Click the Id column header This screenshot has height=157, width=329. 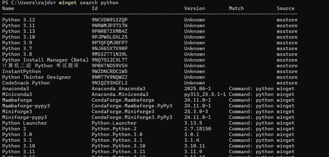95,8
